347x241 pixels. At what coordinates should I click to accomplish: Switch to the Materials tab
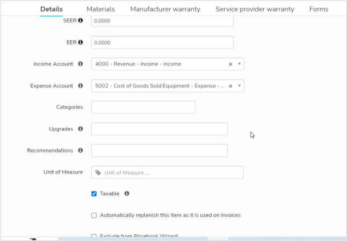pyautogui.click(x=101, y=9)
